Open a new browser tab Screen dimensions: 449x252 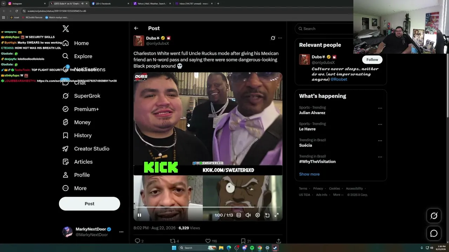pos(218,3)
